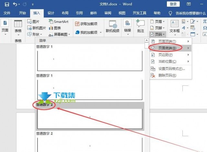Viewport: 207px width, 152px height.
Task: Click the date and time icon
Action: [x=193, y=28]
